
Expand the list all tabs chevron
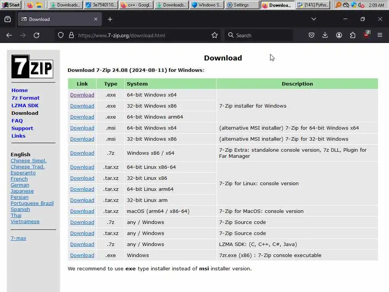pyautogui.click(x=313, y=19)
